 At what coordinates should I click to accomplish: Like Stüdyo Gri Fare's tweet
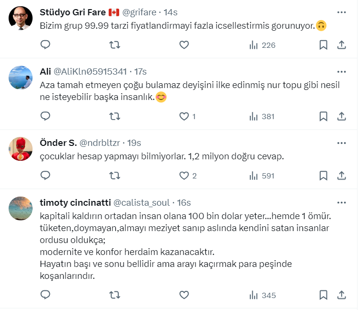(184, 45)
